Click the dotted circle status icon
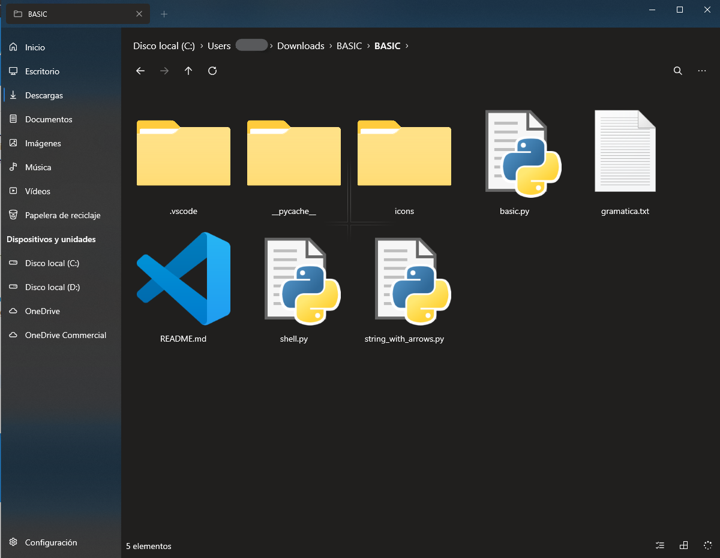This screenshot has height=558, width=720. pos(707,545)
